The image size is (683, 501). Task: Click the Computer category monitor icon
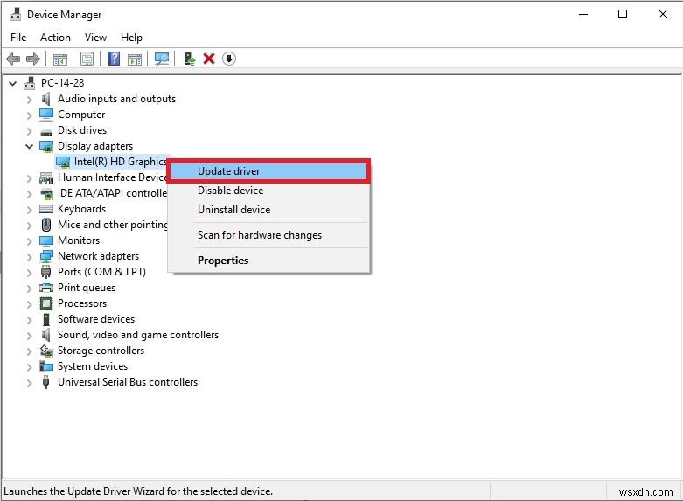(x=46, y=115)
